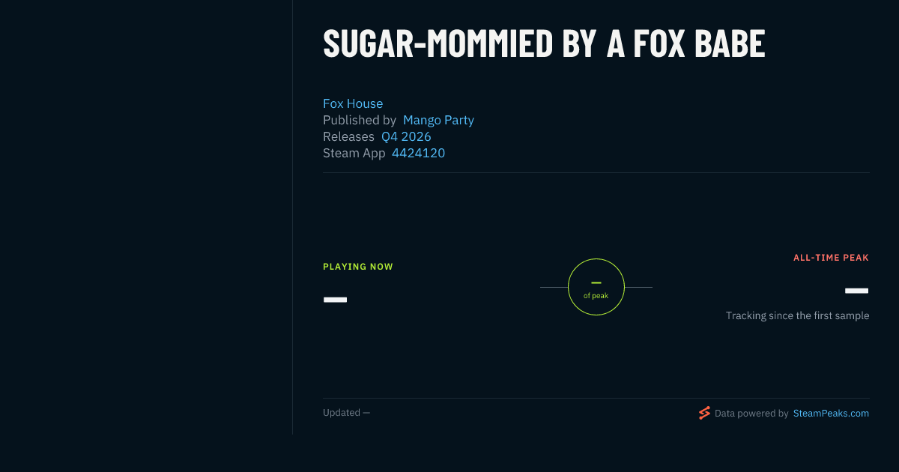Click the All-Time Peak label
The height and width of the screenshot is (472, 899).
831,258
